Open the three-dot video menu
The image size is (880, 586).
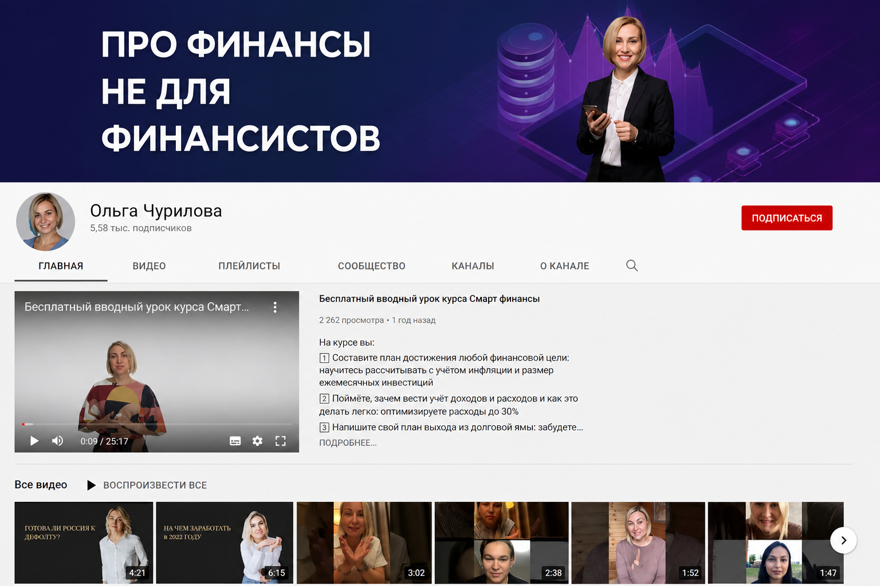275,307
